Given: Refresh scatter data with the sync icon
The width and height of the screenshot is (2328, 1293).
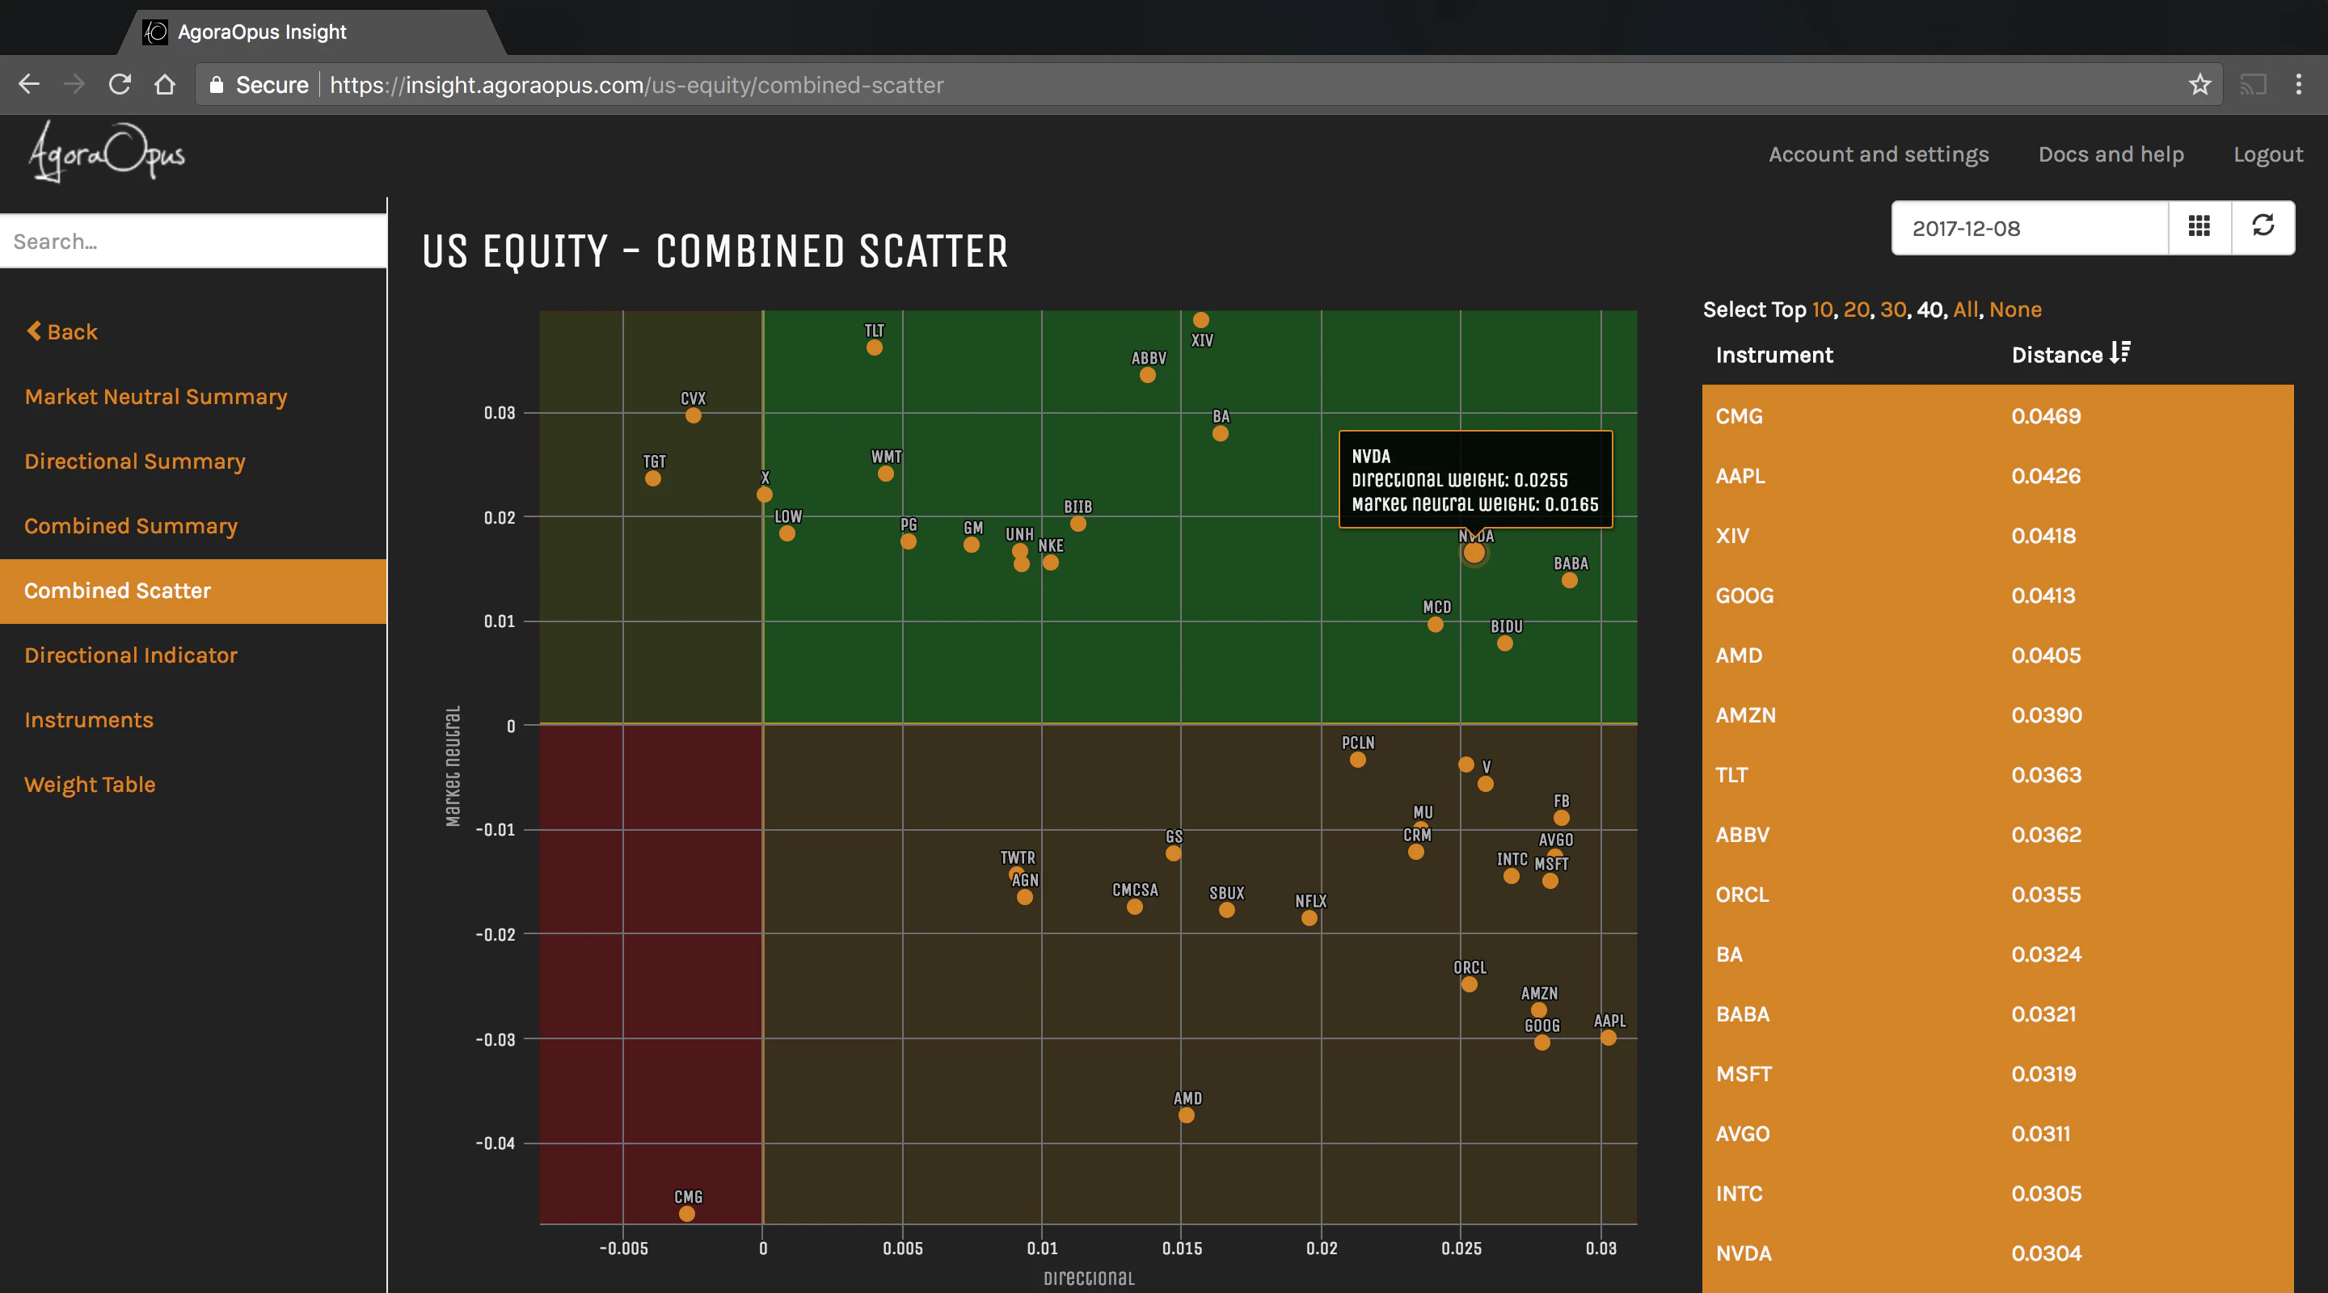Looking at the screenshot, I should 2263,227.
